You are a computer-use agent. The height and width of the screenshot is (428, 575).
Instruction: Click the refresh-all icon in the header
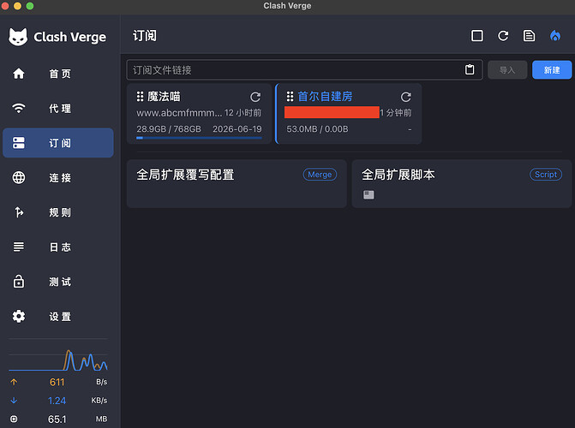(503, 36)
